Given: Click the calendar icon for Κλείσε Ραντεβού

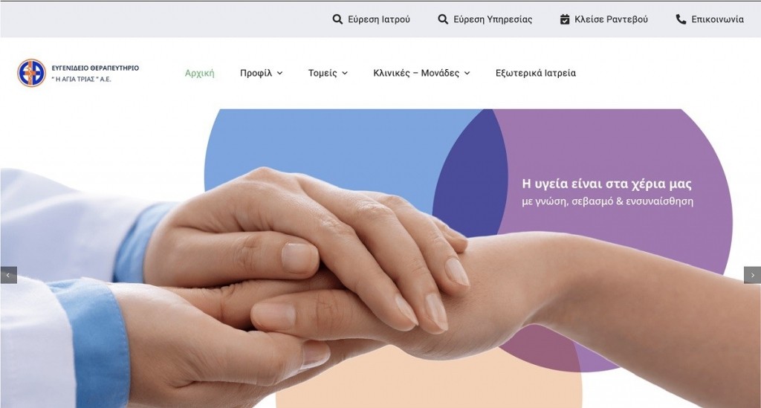Looking at the screenshot, I should point(565,19).
